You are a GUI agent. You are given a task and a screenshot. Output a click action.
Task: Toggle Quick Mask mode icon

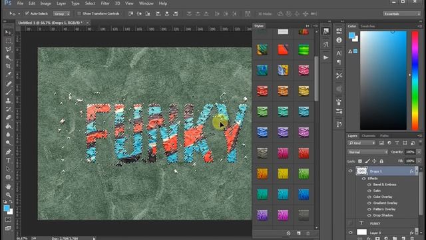pos(8,219)
